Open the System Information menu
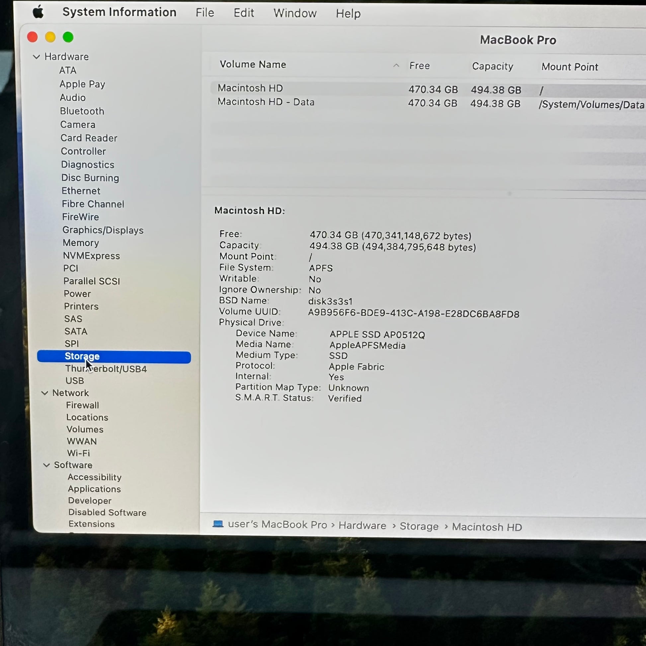The image size is (646, 646). click(120, 12)
